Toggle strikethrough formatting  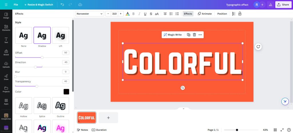coord(151,14)
